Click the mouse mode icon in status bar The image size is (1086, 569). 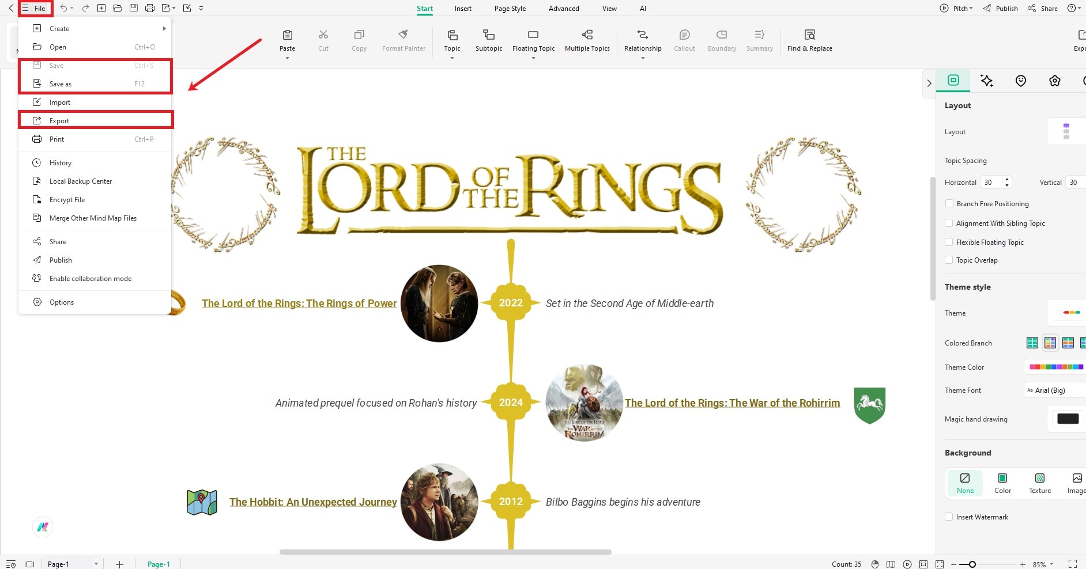coord(875,564)
